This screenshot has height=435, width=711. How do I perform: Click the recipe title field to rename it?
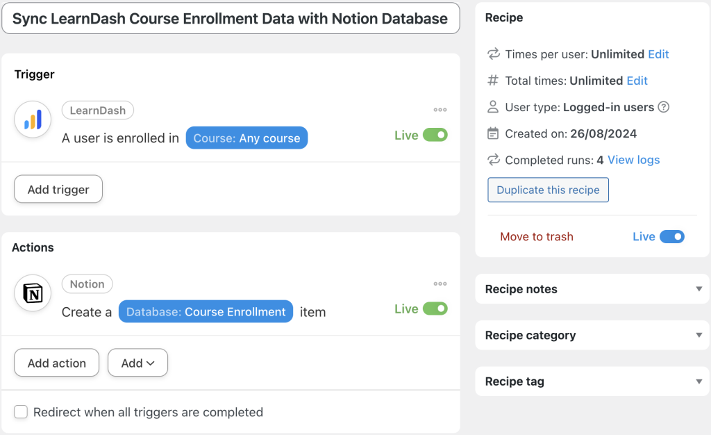point(231,18)
